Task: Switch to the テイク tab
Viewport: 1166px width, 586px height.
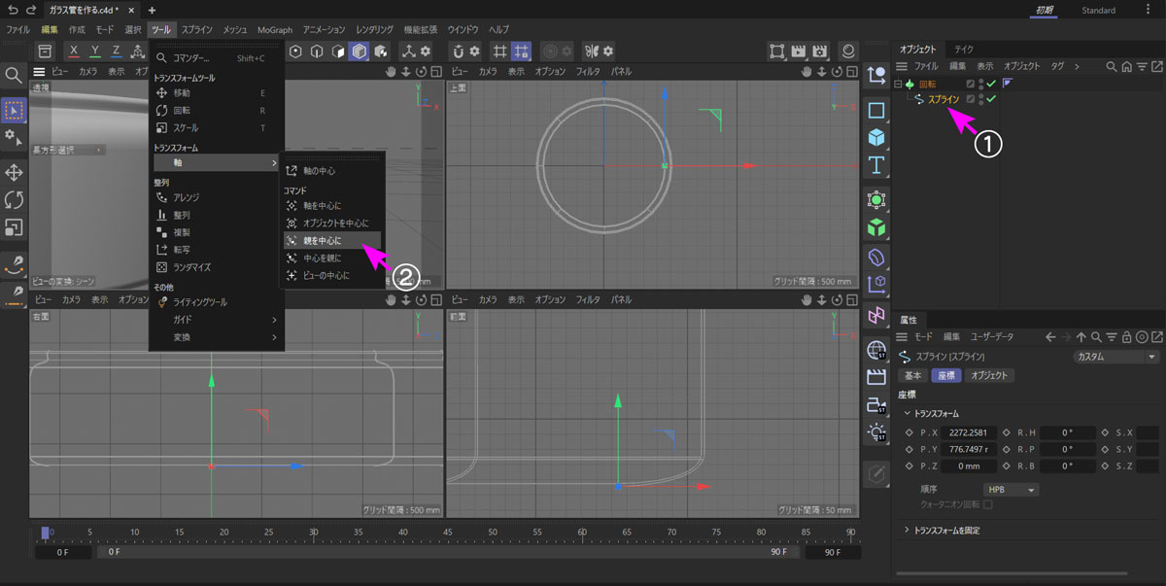Action: [964, 49]
